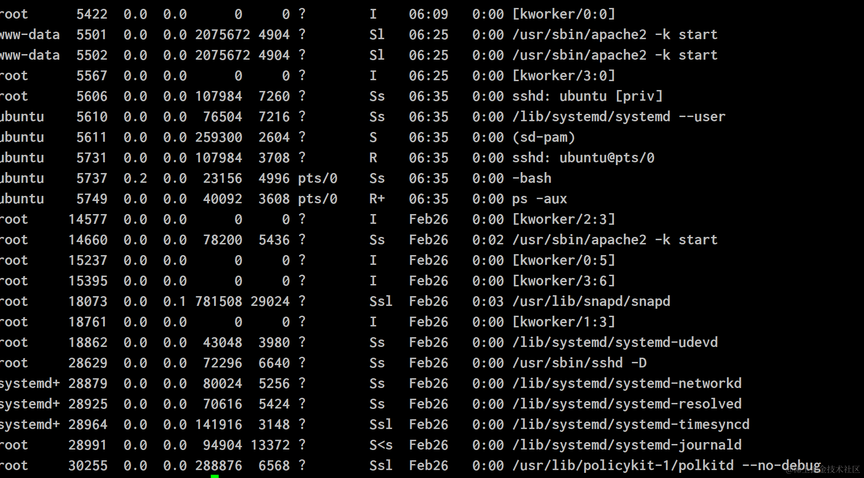Click the '/usr/sbin/sshd -D' command
The height and width of the screenshot is (478, 864).
tap(580, 363)
